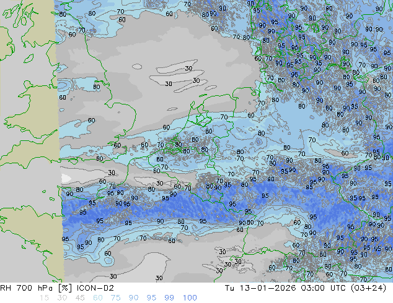The height and width of the screenshot is (303, 393).
Task: Select the legend value "99"
Action: pos(169,298)
